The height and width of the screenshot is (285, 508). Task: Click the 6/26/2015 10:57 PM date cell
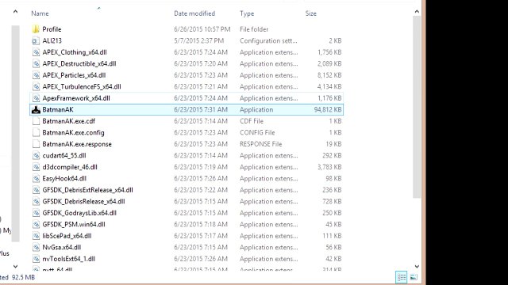202,29
